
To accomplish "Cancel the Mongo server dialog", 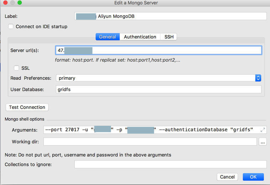I will tap(227, 177).
